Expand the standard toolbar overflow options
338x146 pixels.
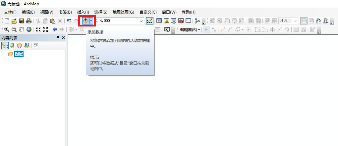pyautogui.click(x=203, y=22)
